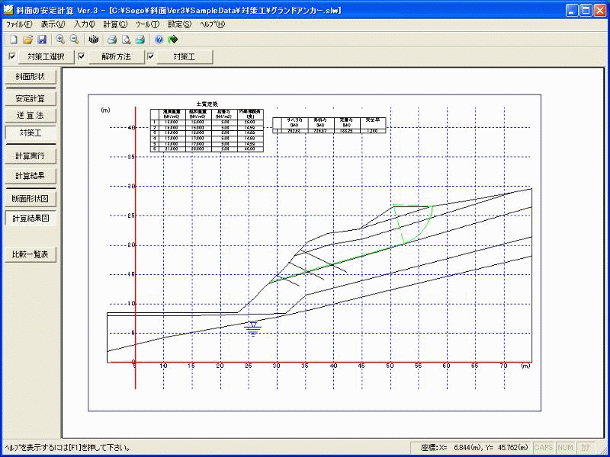Screen dimensions: 610x457
Task: Open the 計算(C) menu
Action: click(x=115, y=24)
